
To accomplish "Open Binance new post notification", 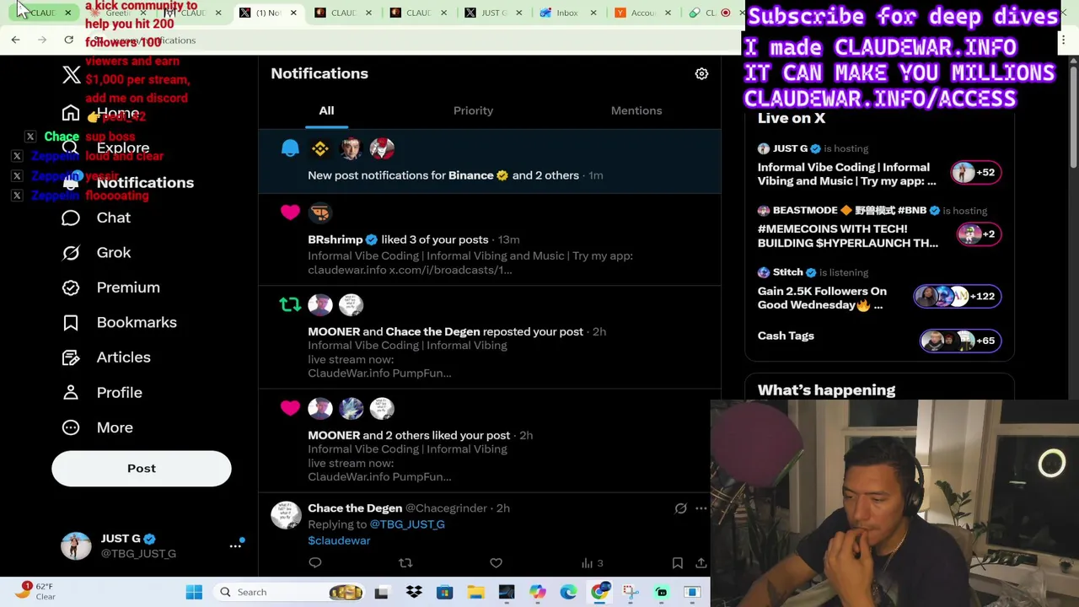I will coord(489,162).
